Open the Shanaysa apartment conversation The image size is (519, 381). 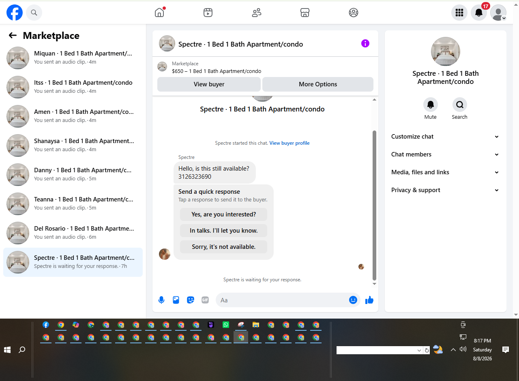(73, 146)
